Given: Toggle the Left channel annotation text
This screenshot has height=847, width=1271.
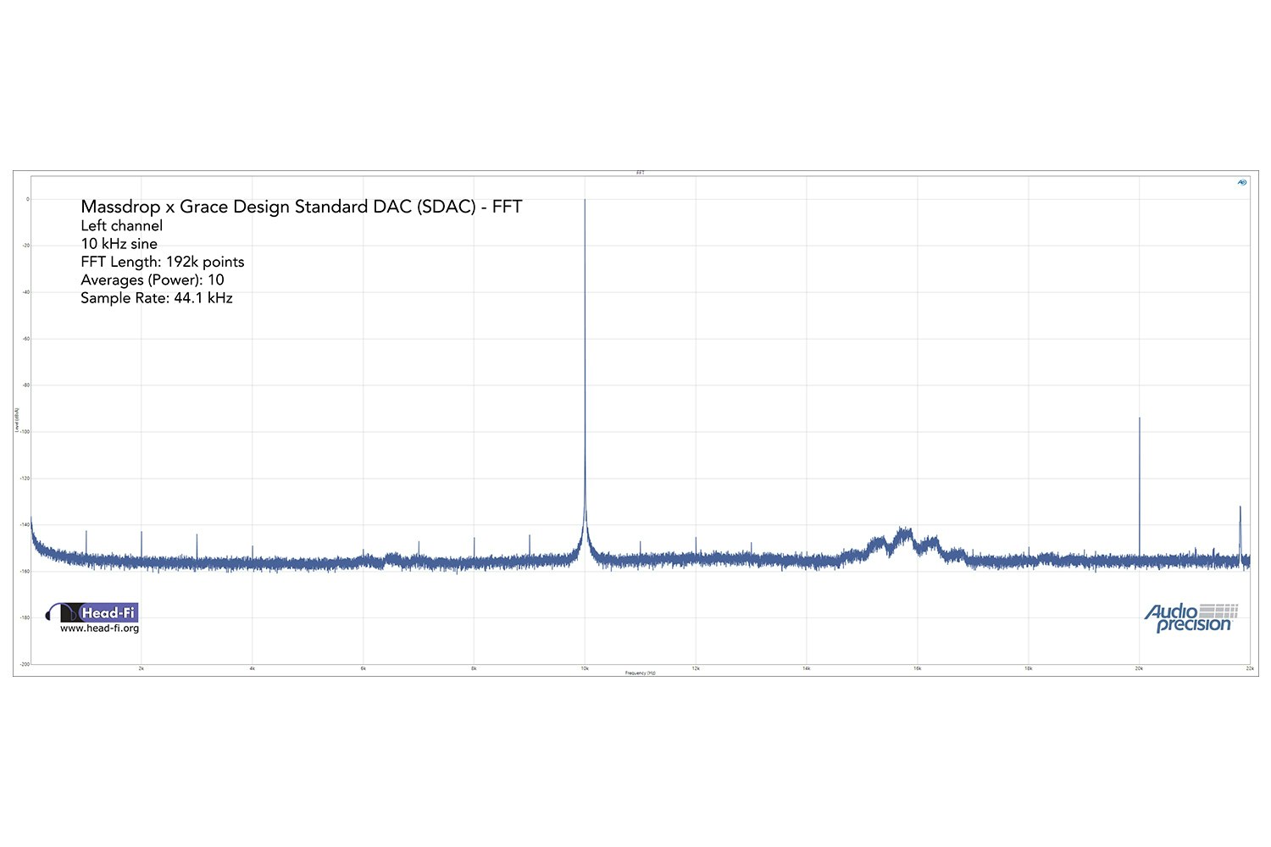Looking at the screenshot, I should 121,225.
